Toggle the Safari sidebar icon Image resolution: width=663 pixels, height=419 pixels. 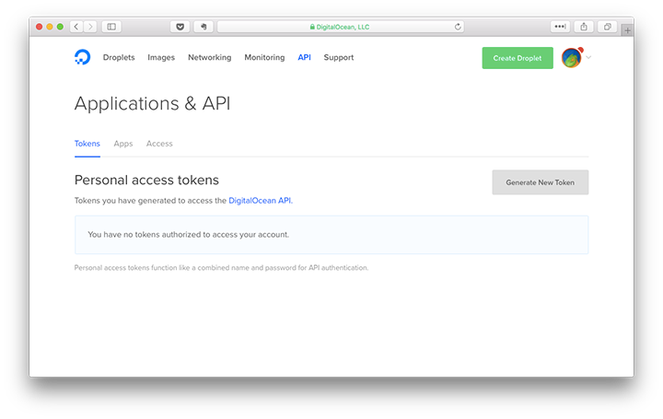tap(111, 27)
